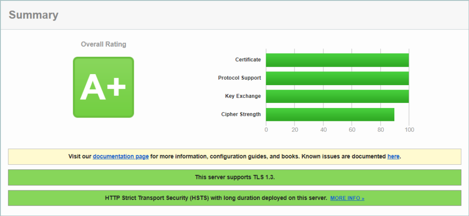Click the A+ overall rating badge
The image size is (469, 216).
pyautogui.click(x=103, y=87)
